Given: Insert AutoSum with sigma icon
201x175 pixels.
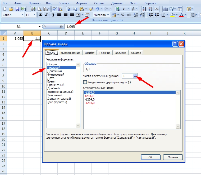Looking at the screenshot, I should (x=124, y=9).
